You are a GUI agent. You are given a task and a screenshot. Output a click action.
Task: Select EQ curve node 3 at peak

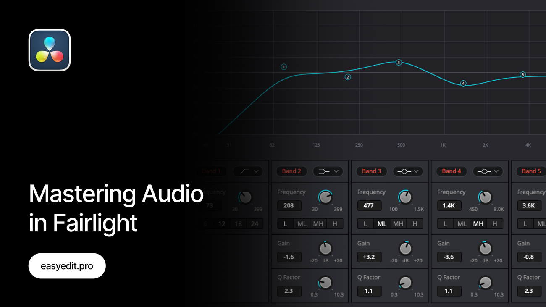[399, 63]
